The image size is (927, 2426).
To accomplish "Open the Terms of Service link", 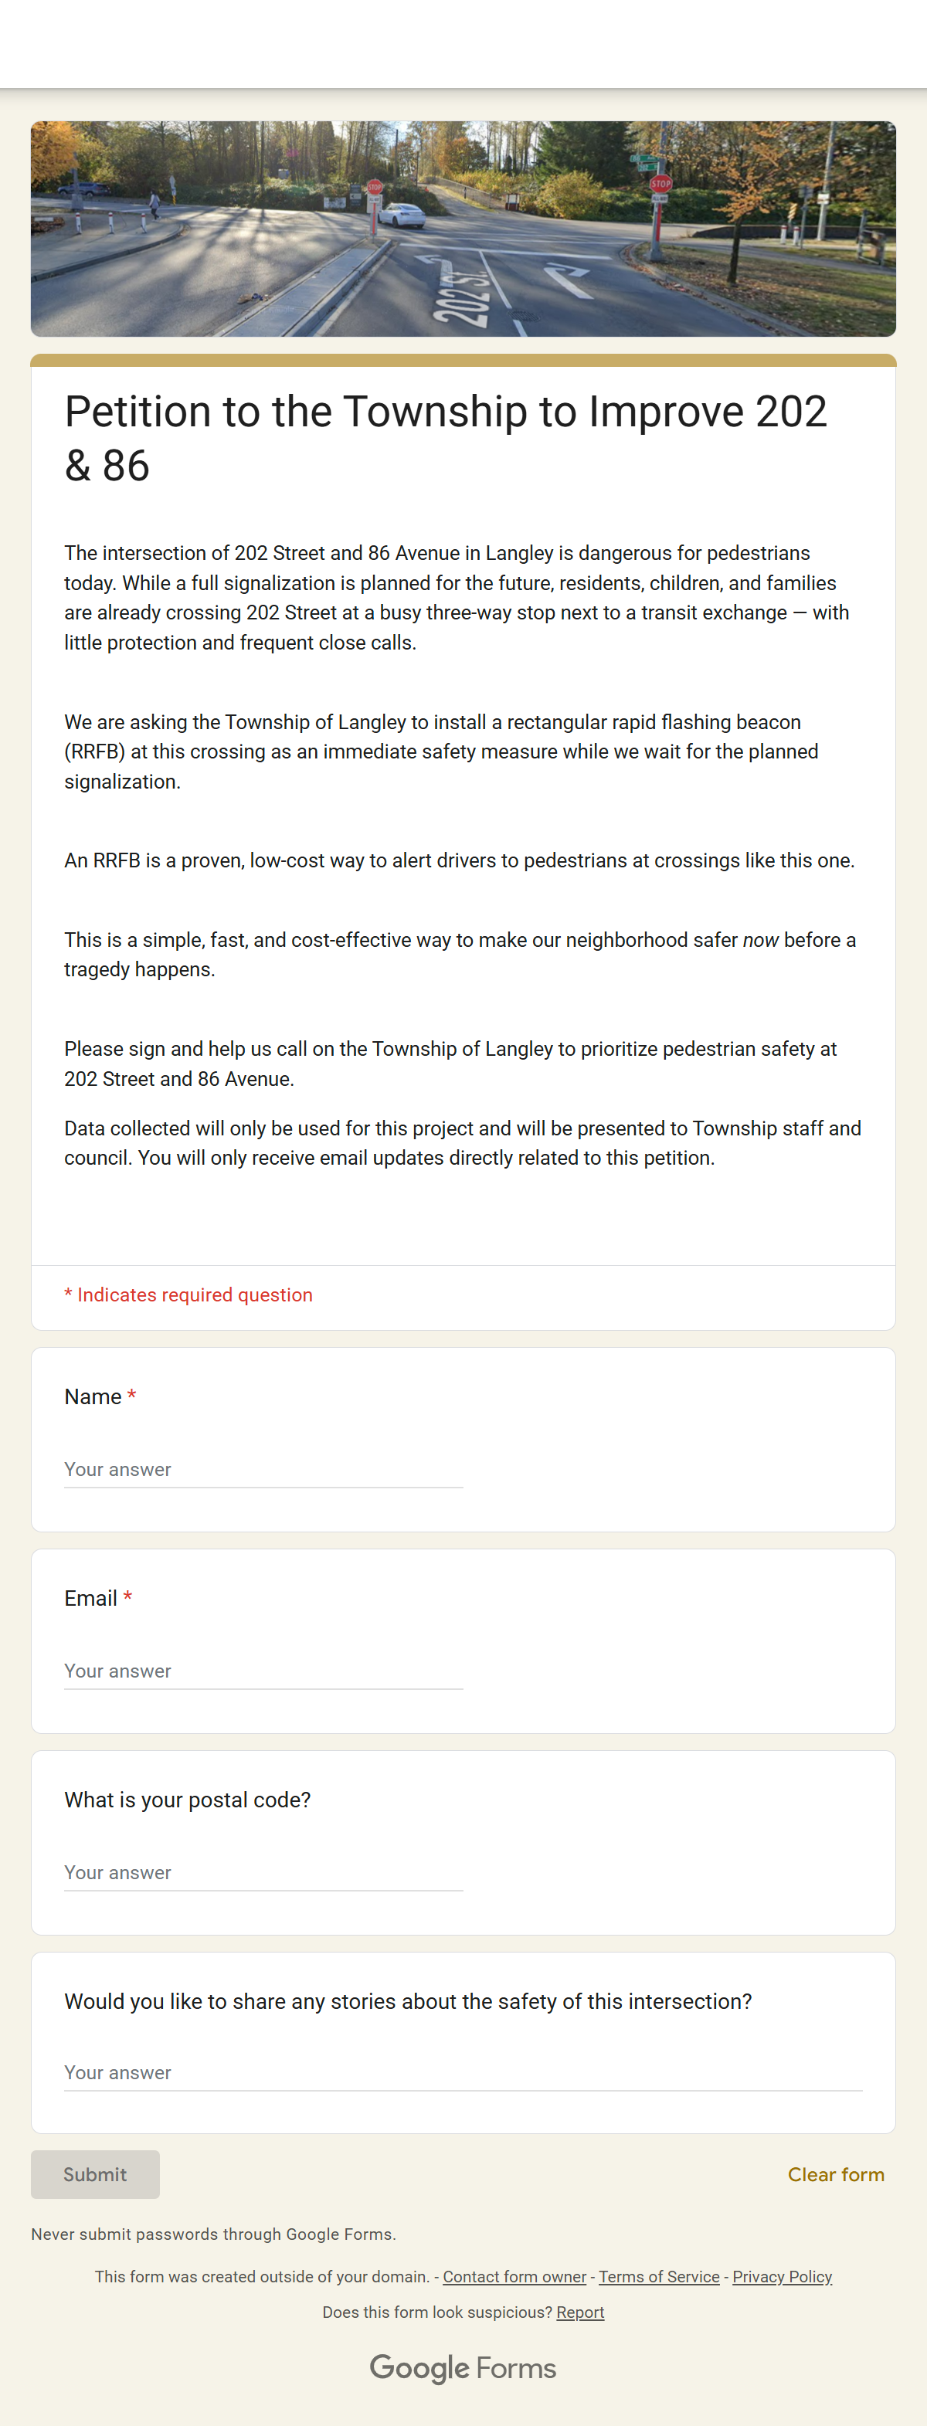I will (x=658, y=2276).
